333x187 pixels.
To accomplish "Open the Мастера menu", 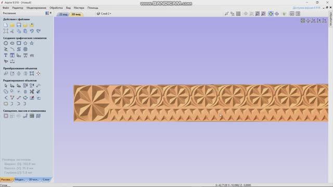I will coord(79,8).
